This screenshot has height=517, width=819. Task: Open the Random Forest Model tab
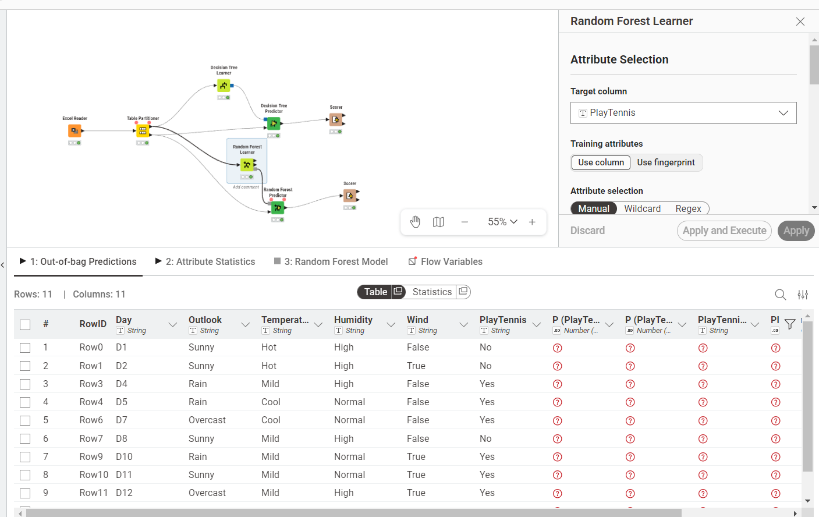(331, 262)
